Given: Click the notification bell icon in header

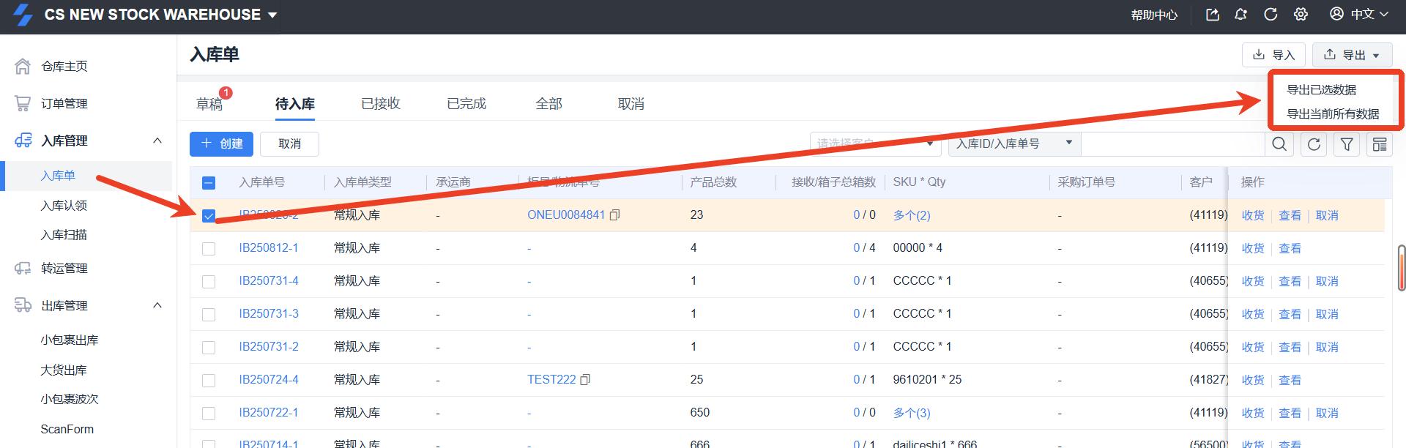Looking at the screenshot, I should coord(1241,15).
